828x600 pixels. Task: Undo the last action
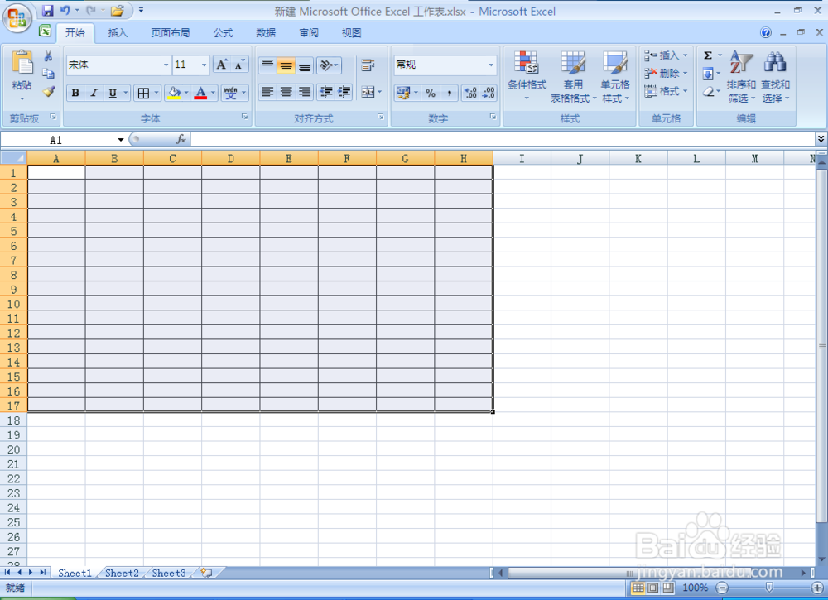[65, 10]
